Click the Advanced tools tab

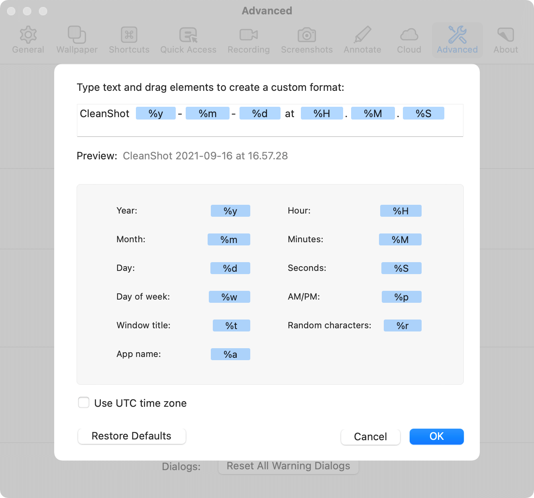pos(457,40)
